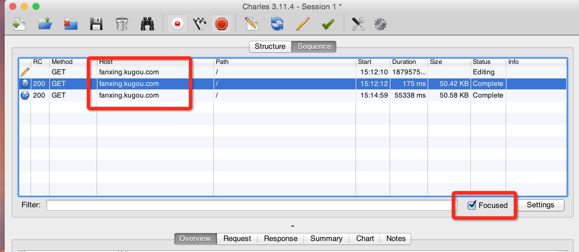Viewport: 579px width, 252px height.
Task: Validate the selected response with the green checkmark
Action: tap(328, 24)
